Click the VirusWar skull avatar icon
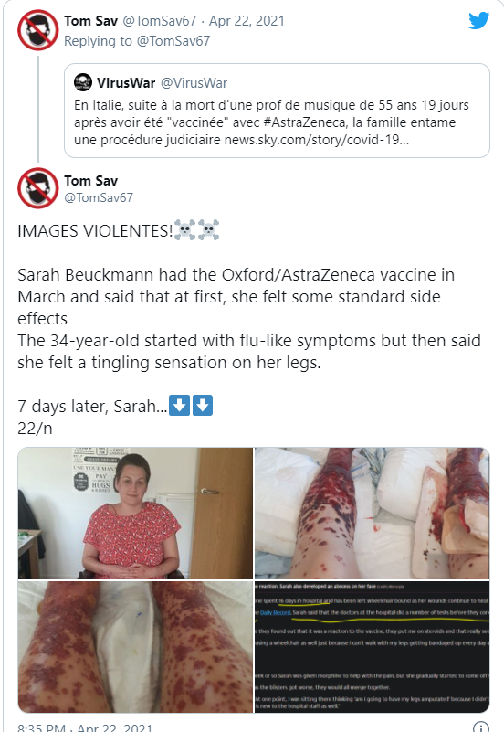 coord(83,82)
